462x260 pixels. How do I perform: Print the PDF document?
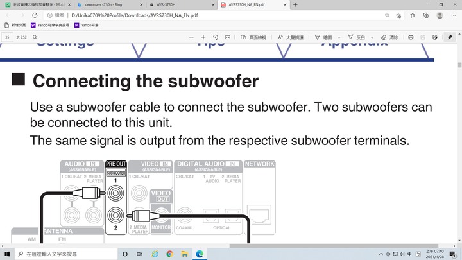(411, 37)
